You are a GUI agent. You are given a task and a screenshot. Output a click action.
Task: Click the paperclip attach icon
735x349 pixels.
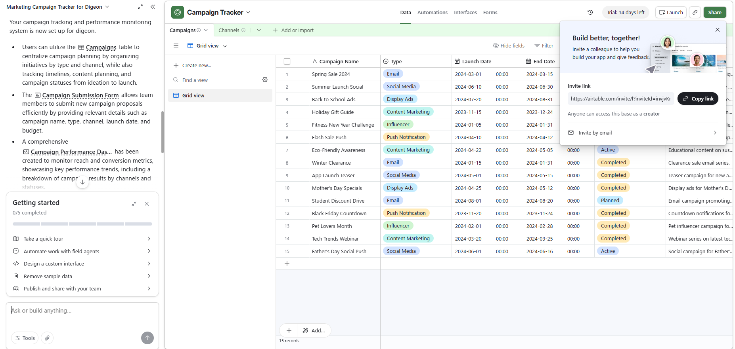coord(47,338)
